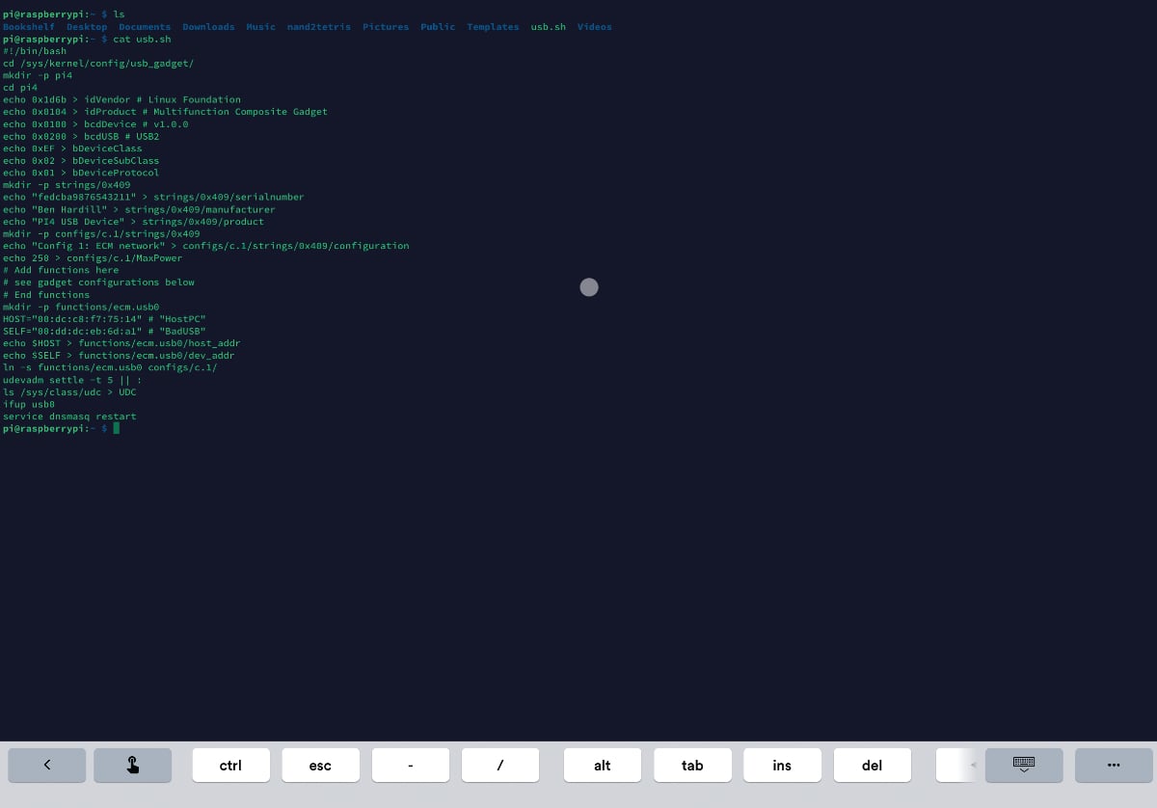Select the usb.sh filename in the listing
This screenshot has width=1157, height=808.
[548, 26]
